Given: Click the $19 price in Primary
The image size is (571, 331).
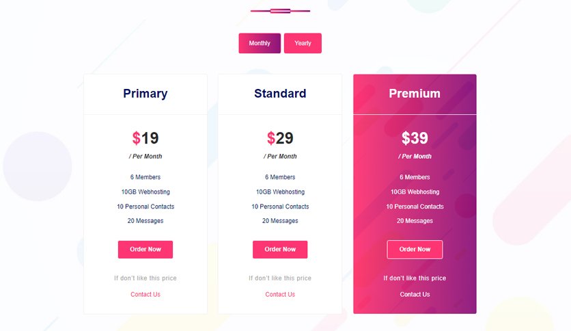Looking at the screenshot, I should (145, 138).
